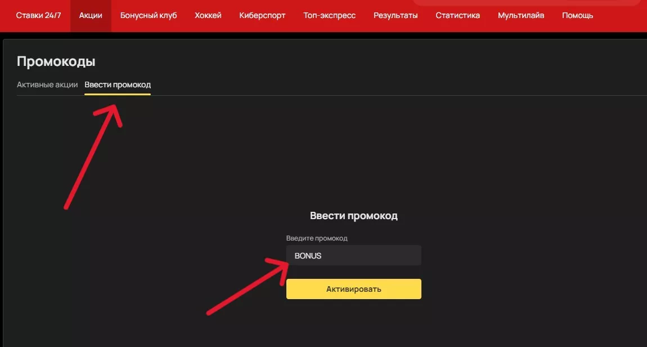
Task: Click the search bar at top right
Action: (x=529, y=3)
